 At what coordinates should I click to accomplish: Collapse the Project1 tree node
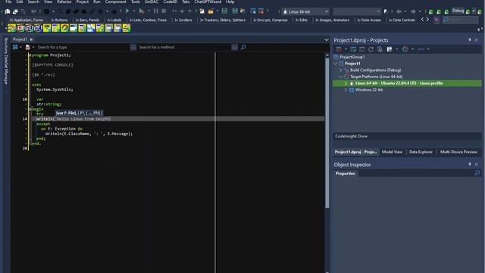tap(336, 64)
